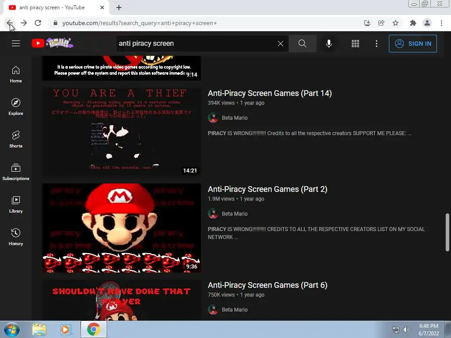
Task: Start voice search with the microphone icon
Action: tap(329, 44)
